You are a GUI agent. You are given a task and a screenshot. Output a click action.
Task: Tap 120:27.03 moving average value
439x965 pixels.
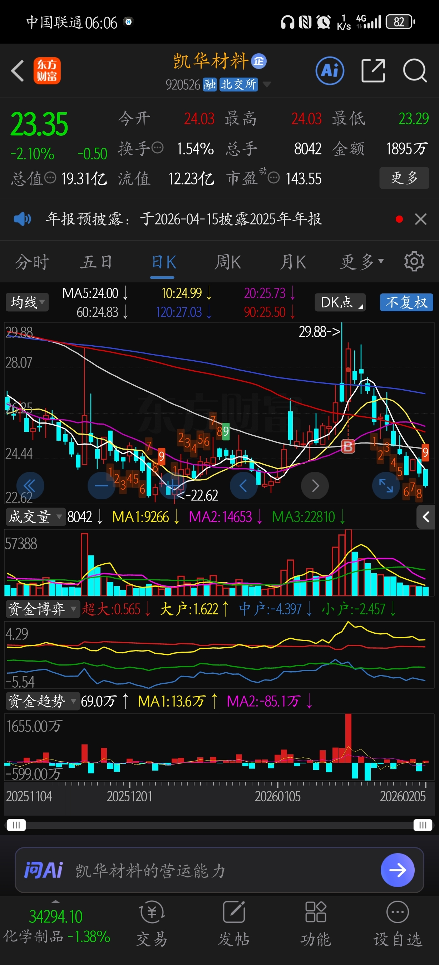click(183, 312)
